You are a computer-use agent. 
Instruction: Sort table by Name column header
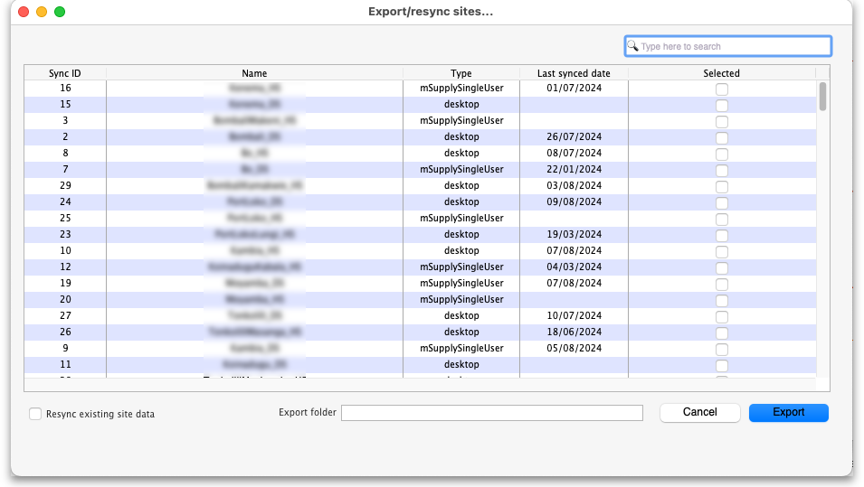pos(254,73)
